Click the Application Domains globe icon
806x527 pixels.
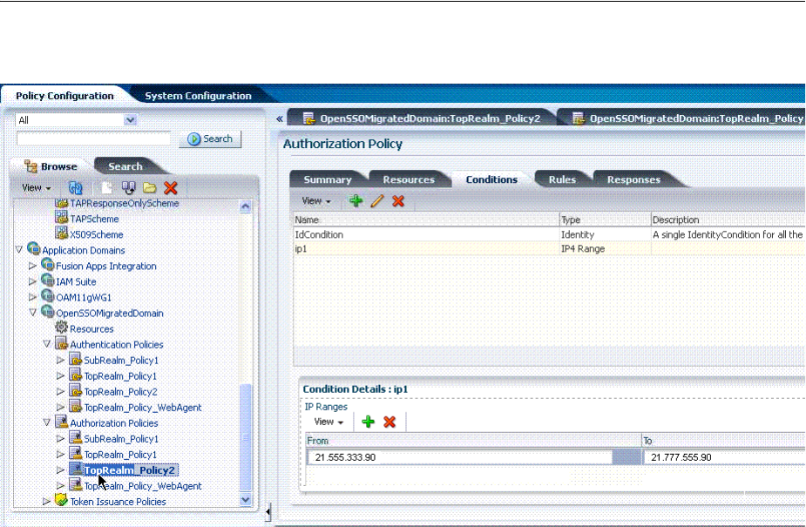[34, 249]
